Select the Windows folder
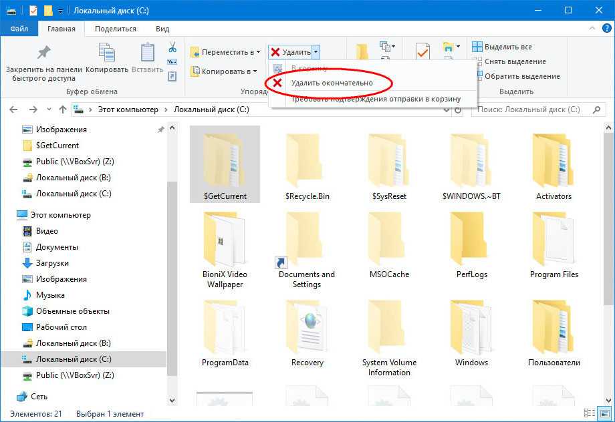 coord(471,333)
